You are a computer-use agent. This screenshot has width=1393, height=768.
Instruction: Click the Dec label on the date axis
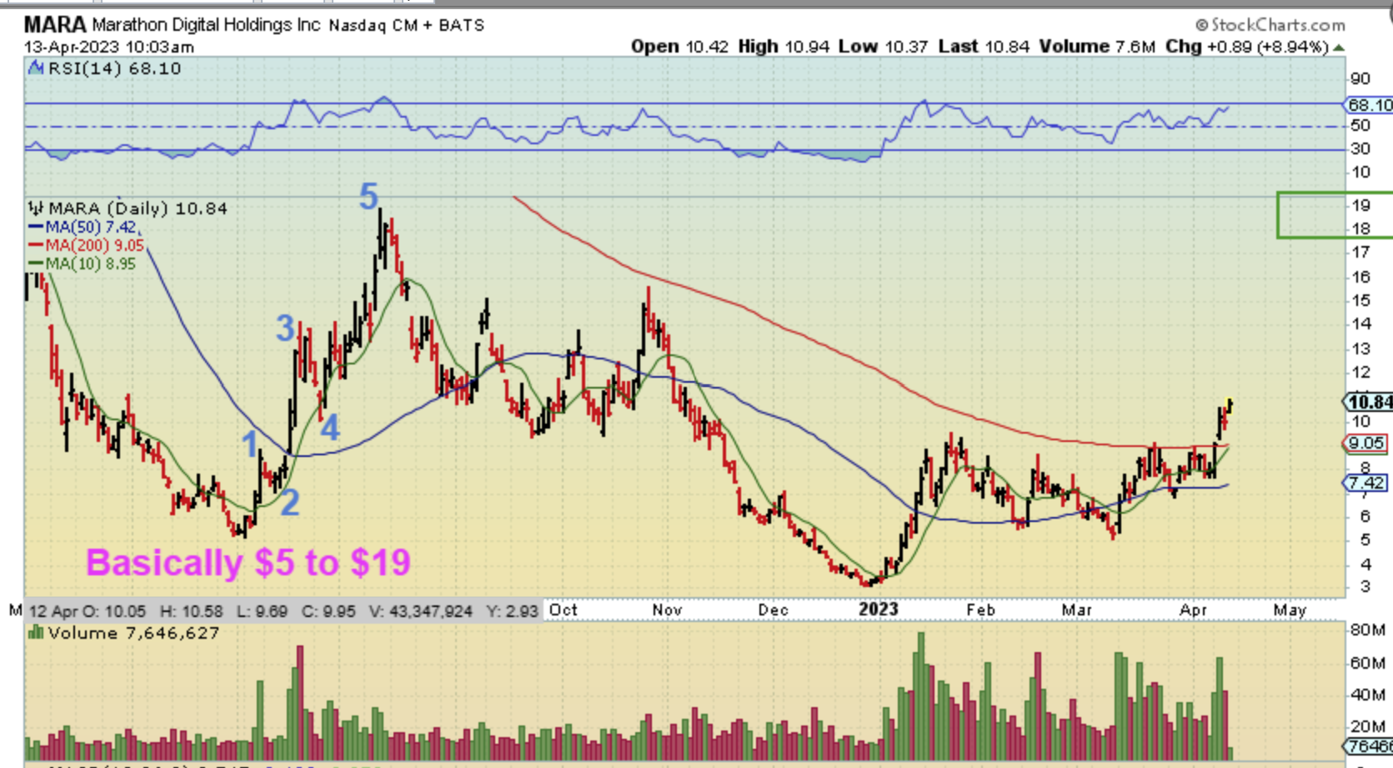773,610
